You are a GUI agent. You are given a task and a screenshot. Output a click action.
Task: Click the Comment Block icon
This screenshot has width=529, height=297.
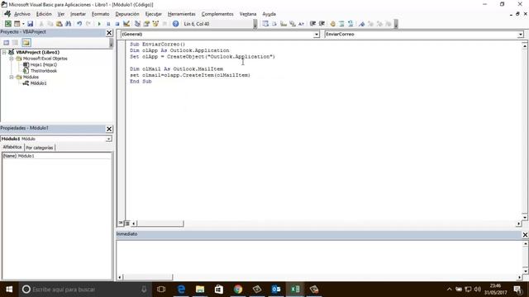[x=341, y=24]
